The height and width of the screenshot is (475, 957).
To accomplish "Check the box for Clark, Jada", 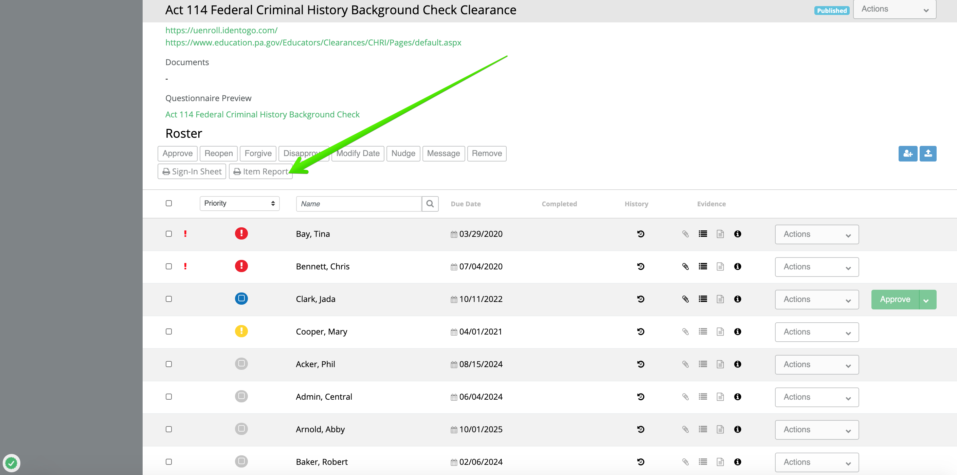I will [x=169, y=299].
